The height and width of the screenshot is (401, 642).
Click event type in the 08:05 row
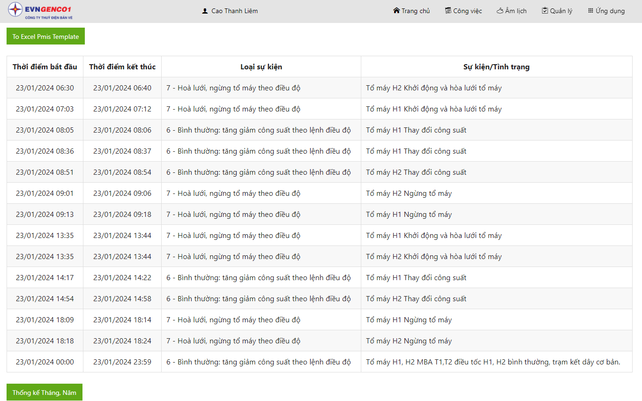click(x=261, y=130)
